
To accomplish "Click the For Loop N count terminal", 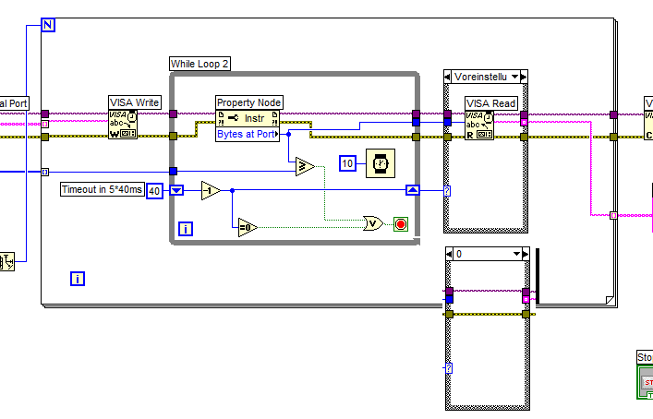I will [x=48, y=25].
